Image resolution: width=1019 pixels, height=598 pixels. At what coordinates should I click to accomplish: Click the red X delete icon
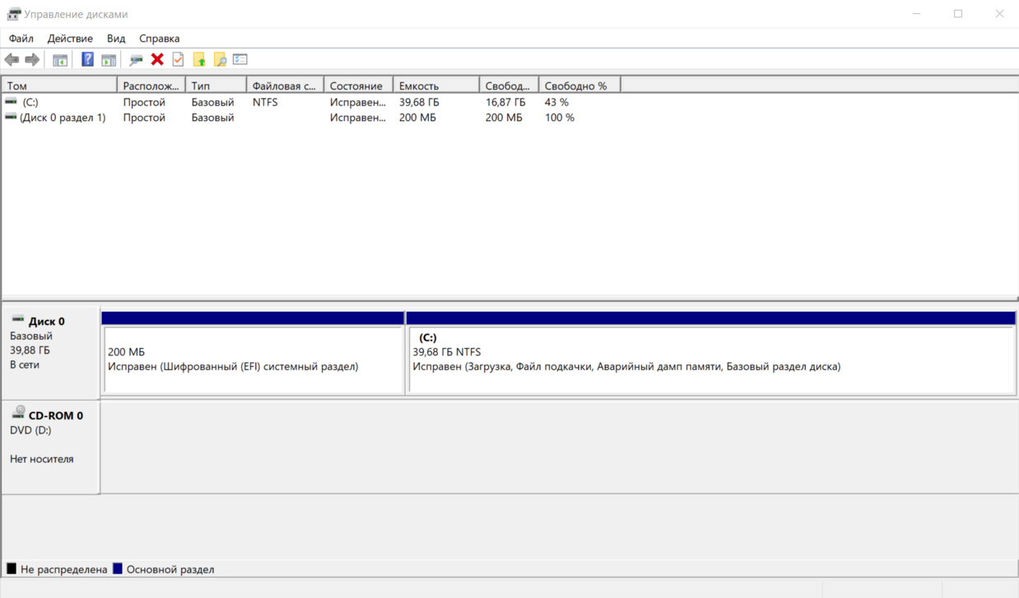tap(157, 59)
